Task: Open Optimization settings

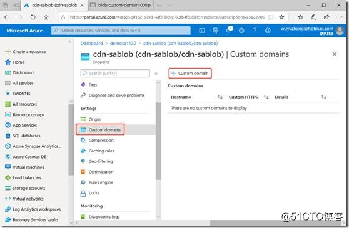Action: coord(97,172)
